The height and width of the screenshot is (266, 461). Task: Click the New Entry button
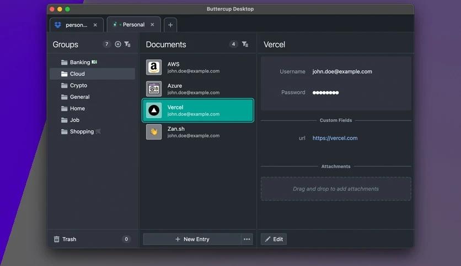click(x=192, y=239)
